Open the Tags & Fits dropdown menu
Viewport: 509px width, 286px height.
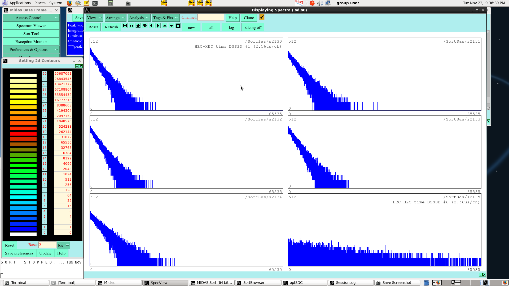pos(166,18)
